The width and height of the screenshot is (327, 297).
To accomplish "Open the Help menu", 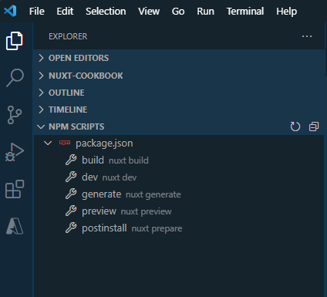I will coord(287,12).
